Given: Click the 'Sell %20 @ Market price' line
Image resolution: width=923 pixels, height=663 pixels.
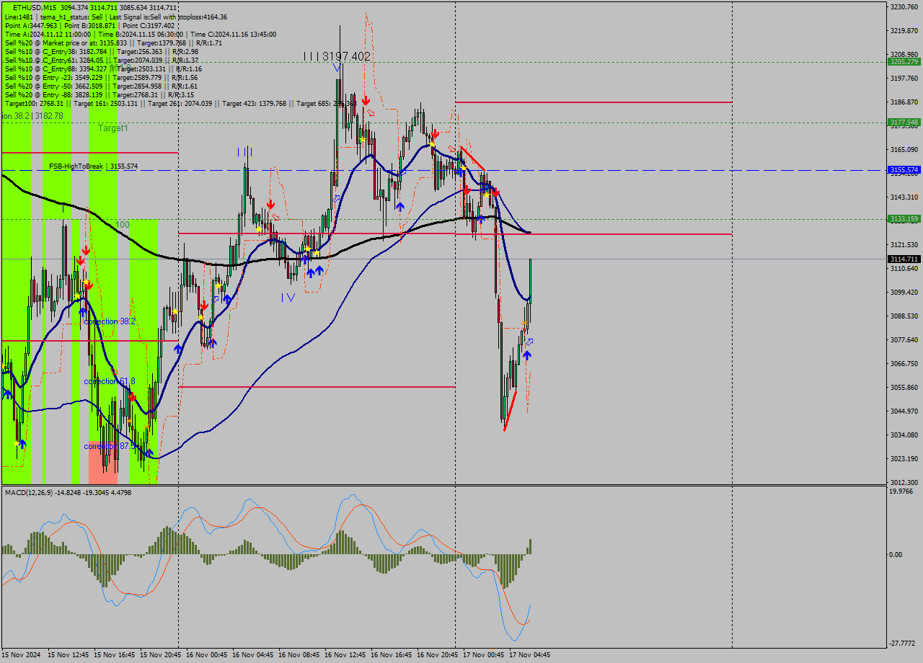Looking at the screenshot, I should (113, 43).
